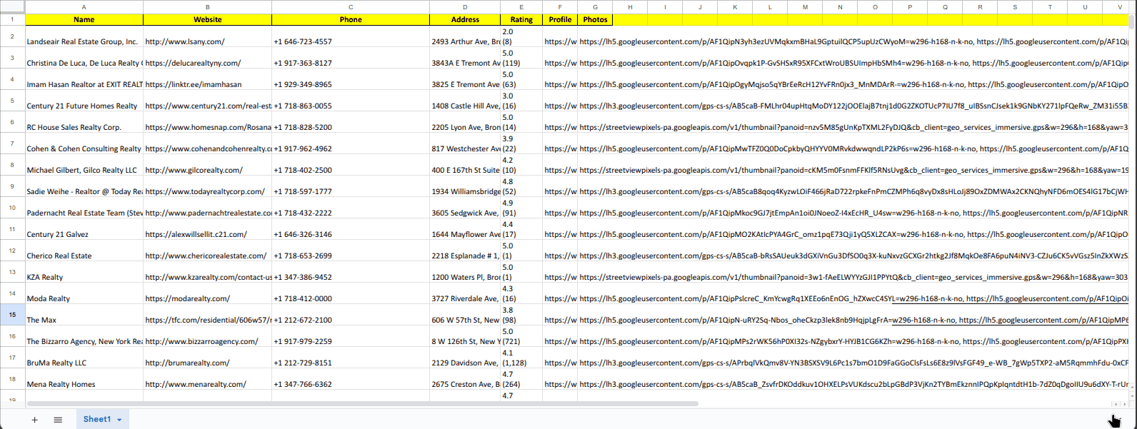Select phone cell +1 718-597-1777
Screen dimensions: 1137x429
tap(351, 186)
